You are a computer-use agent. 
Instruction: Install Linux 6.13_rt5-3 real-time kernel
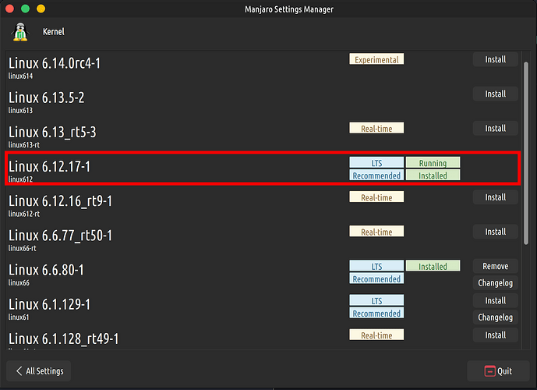[x=495, y=129]
